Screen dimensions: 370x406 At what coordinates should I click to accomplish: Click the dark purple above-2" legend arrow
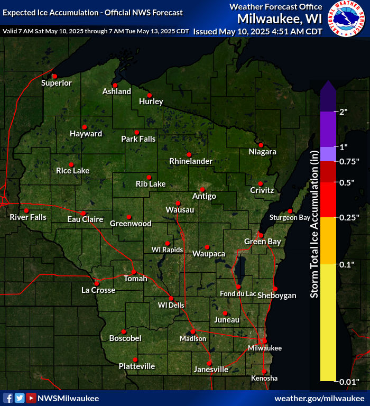[328, 96]
